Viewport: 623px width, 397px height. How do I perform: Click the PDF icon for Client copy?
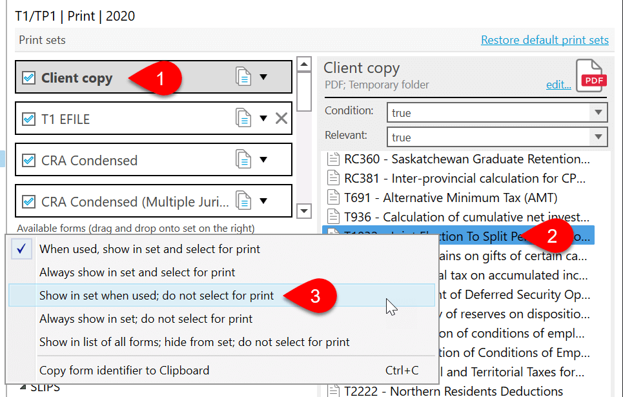point(591,76)
